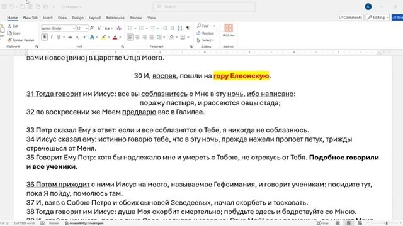Image resolution: width=403 pixels, height=226 pixels.
Task: Activate the Format Painter brush
Action: click(21, 40)
